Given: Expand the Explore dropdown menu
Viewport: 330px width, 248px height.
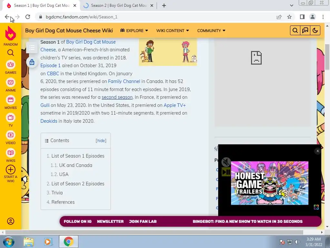Looking at the screenshot, I should click(x=134, y=31).
